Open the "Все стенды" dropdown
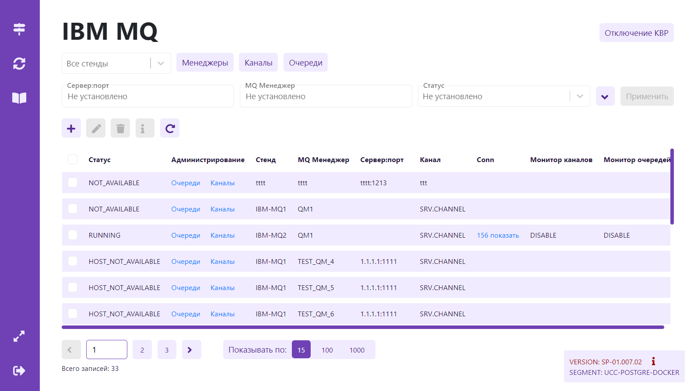This screenshot has width=694, height=391. coord(116,64)
